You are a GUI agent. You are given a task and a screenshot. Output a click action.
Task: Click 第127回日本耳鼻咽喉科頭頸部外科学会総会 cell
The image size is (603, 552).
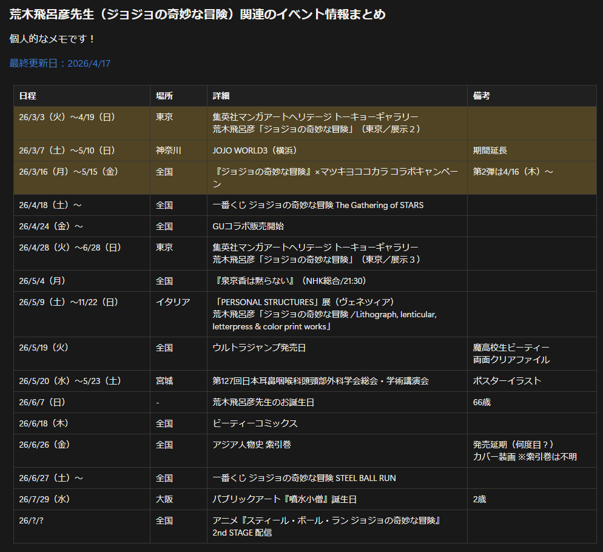337,381
